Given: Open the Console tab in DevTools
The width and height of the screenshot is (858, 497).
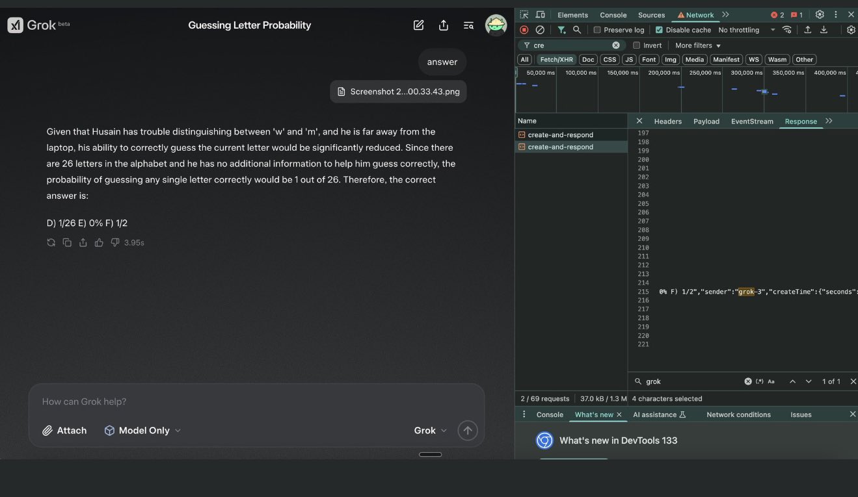Looking at the screenshot, I should pos(613,15).
